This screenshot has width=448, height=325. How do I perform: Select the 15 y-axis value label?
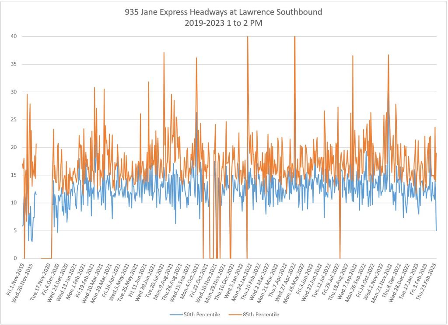(x=14, y=175)
